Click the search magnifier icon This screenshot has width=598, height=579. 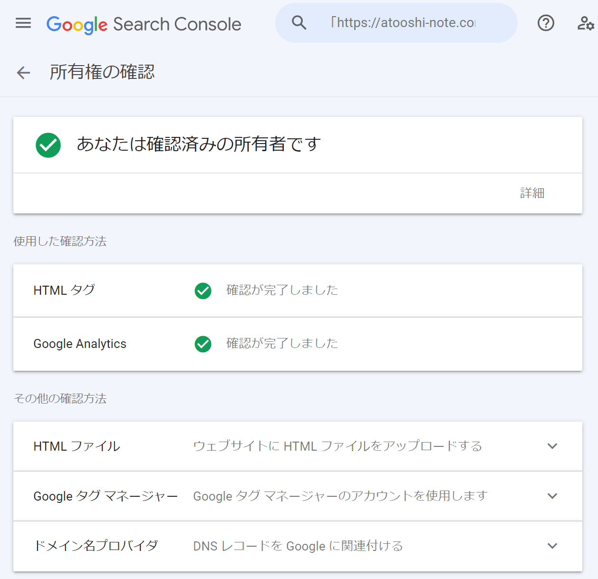tap(299, 22)
